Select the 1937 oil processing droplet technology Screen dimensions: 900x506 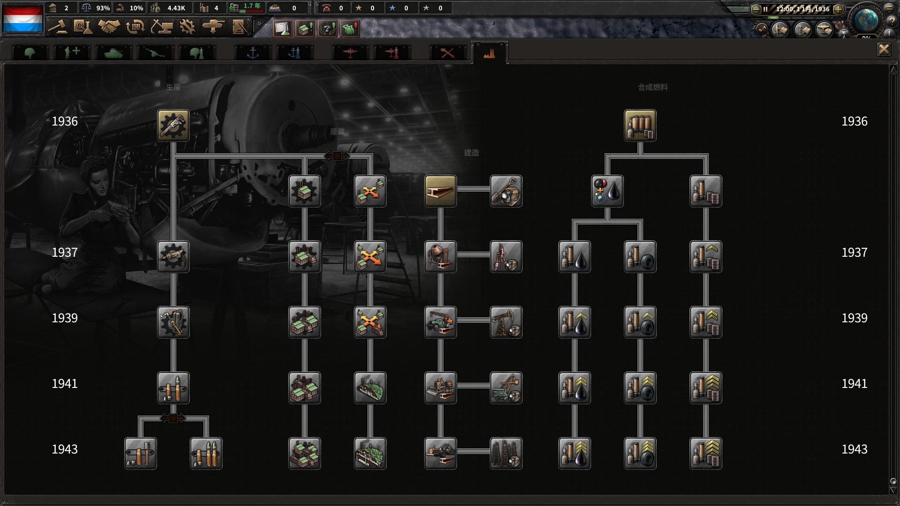575,257
